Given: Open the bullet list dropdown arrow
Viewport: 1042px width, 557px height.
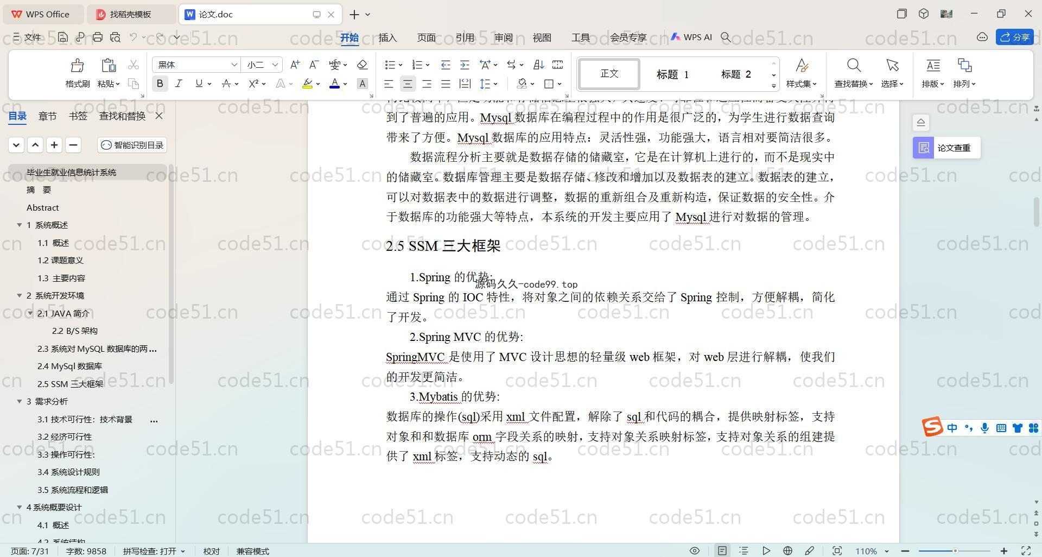Looking at the screenshot, I should click(x=401, y=65).
